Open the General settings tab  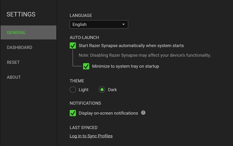pos(28,33)
